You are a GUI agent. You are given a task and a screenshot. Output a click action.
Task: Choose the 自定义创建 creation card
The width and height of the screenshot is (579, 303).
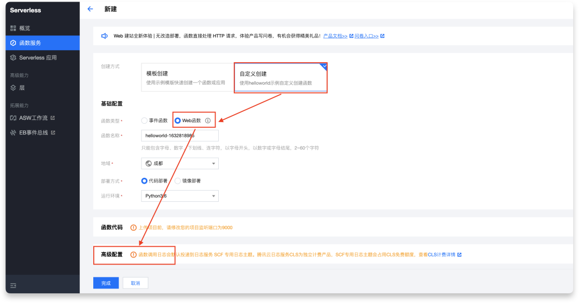click(x=280, y=78)
